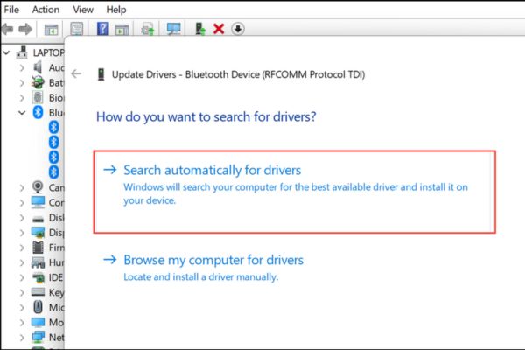Select the Mice category mouse icon
The width and height of the screenshot is (525, 350).
pyautogui.click(x=38, y=307)
